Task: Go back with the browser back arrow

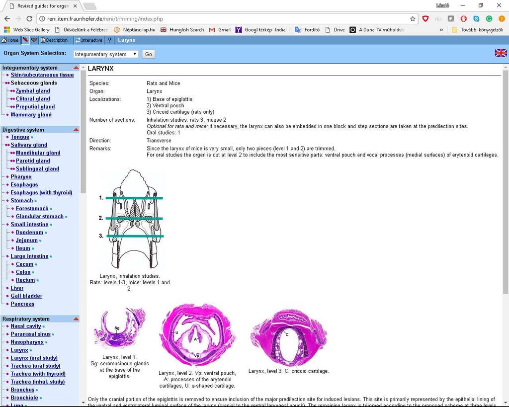Action: click(7, 19)
